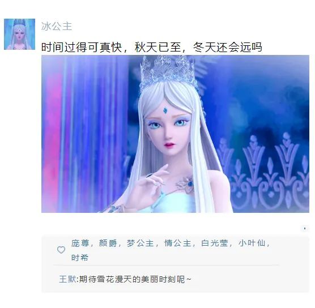The image size is (315, 308).
Task: Open 冰公主's profile avatar
Action: (19, 34)
